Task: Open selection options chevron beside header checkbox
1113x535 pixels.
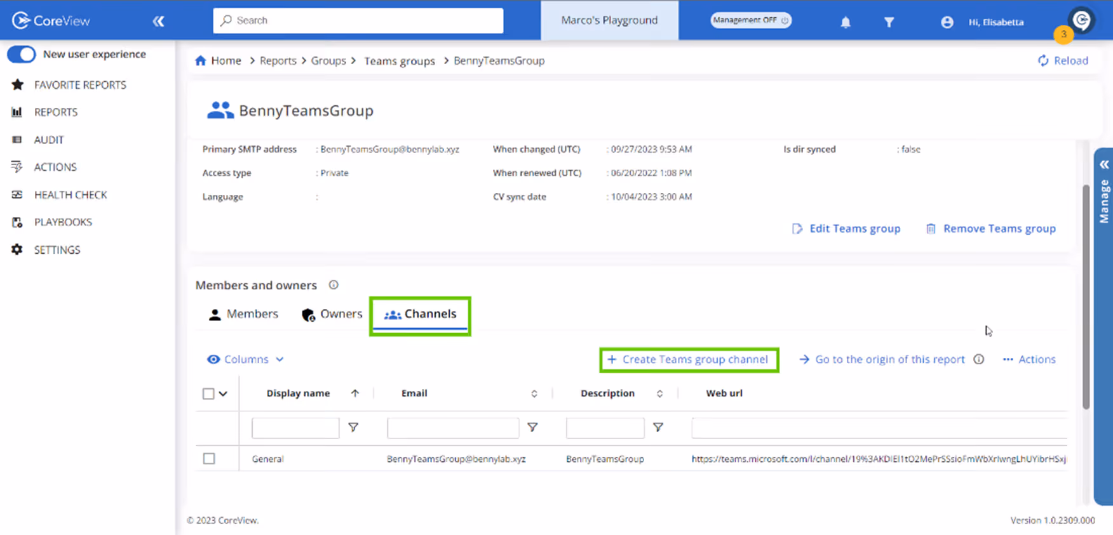Action: [x=223, y=393]
